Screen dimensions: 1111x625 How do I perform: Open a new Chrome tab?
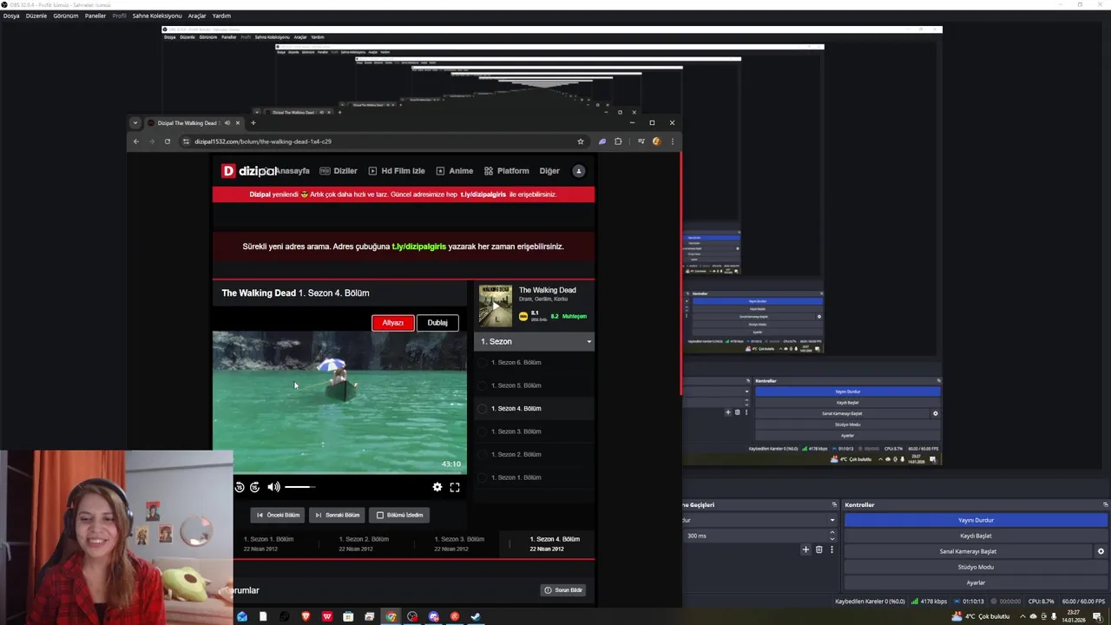[x=253, y=123]
